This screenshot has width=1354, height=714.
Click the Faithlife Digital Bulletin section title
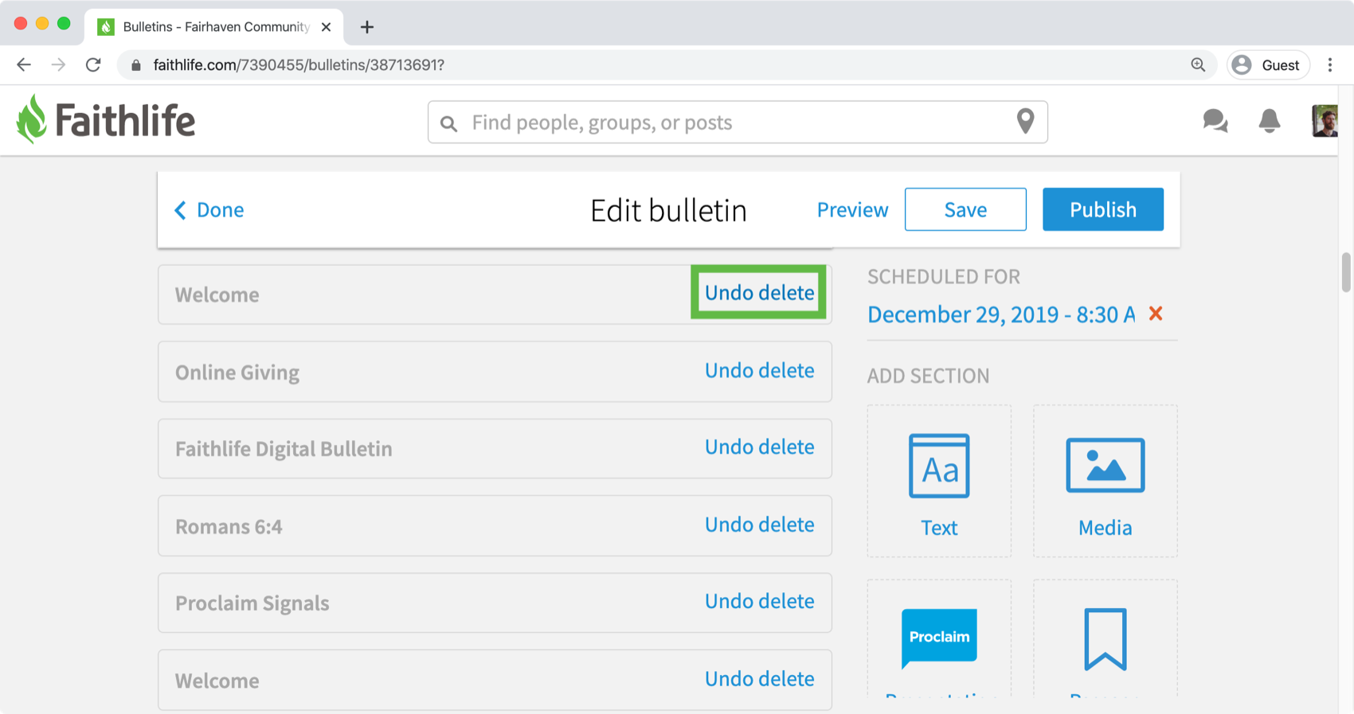coord(284,449)
